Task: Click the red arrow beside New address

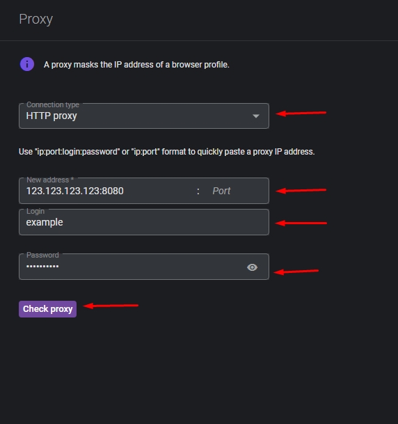Action: [301, 191]
